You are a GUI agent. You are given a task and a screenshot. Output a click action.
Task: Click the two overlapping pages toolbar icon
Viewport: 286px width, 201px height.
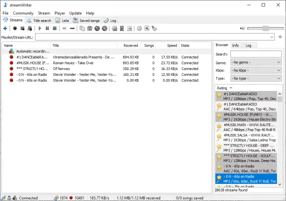(82, 29)
